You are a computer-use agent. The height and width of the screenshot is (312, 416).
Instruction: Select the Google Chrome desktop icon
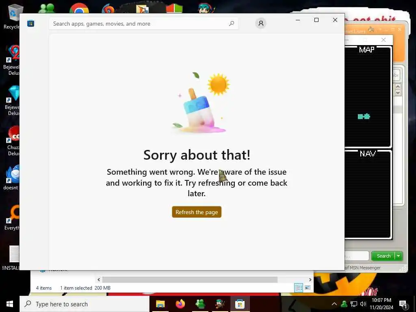click(79, 8)
